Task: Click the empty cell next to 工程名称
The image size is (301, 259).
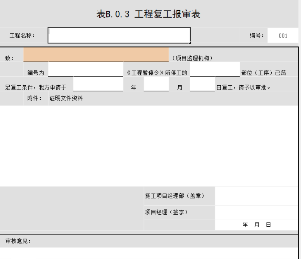Action: [x=119, y=35]
